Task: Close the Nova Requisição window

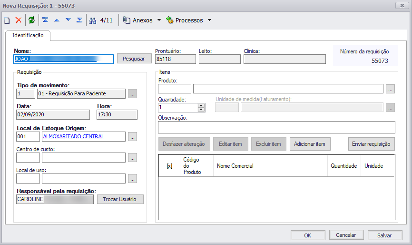Action: 402,6
